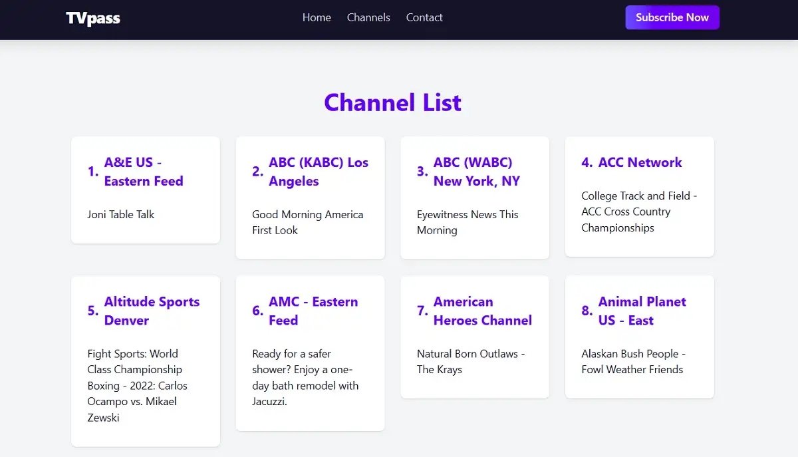This screenshot has height=457, width=798.
Task: Select Animal Planet US - East title
Action: coord(642,311)
